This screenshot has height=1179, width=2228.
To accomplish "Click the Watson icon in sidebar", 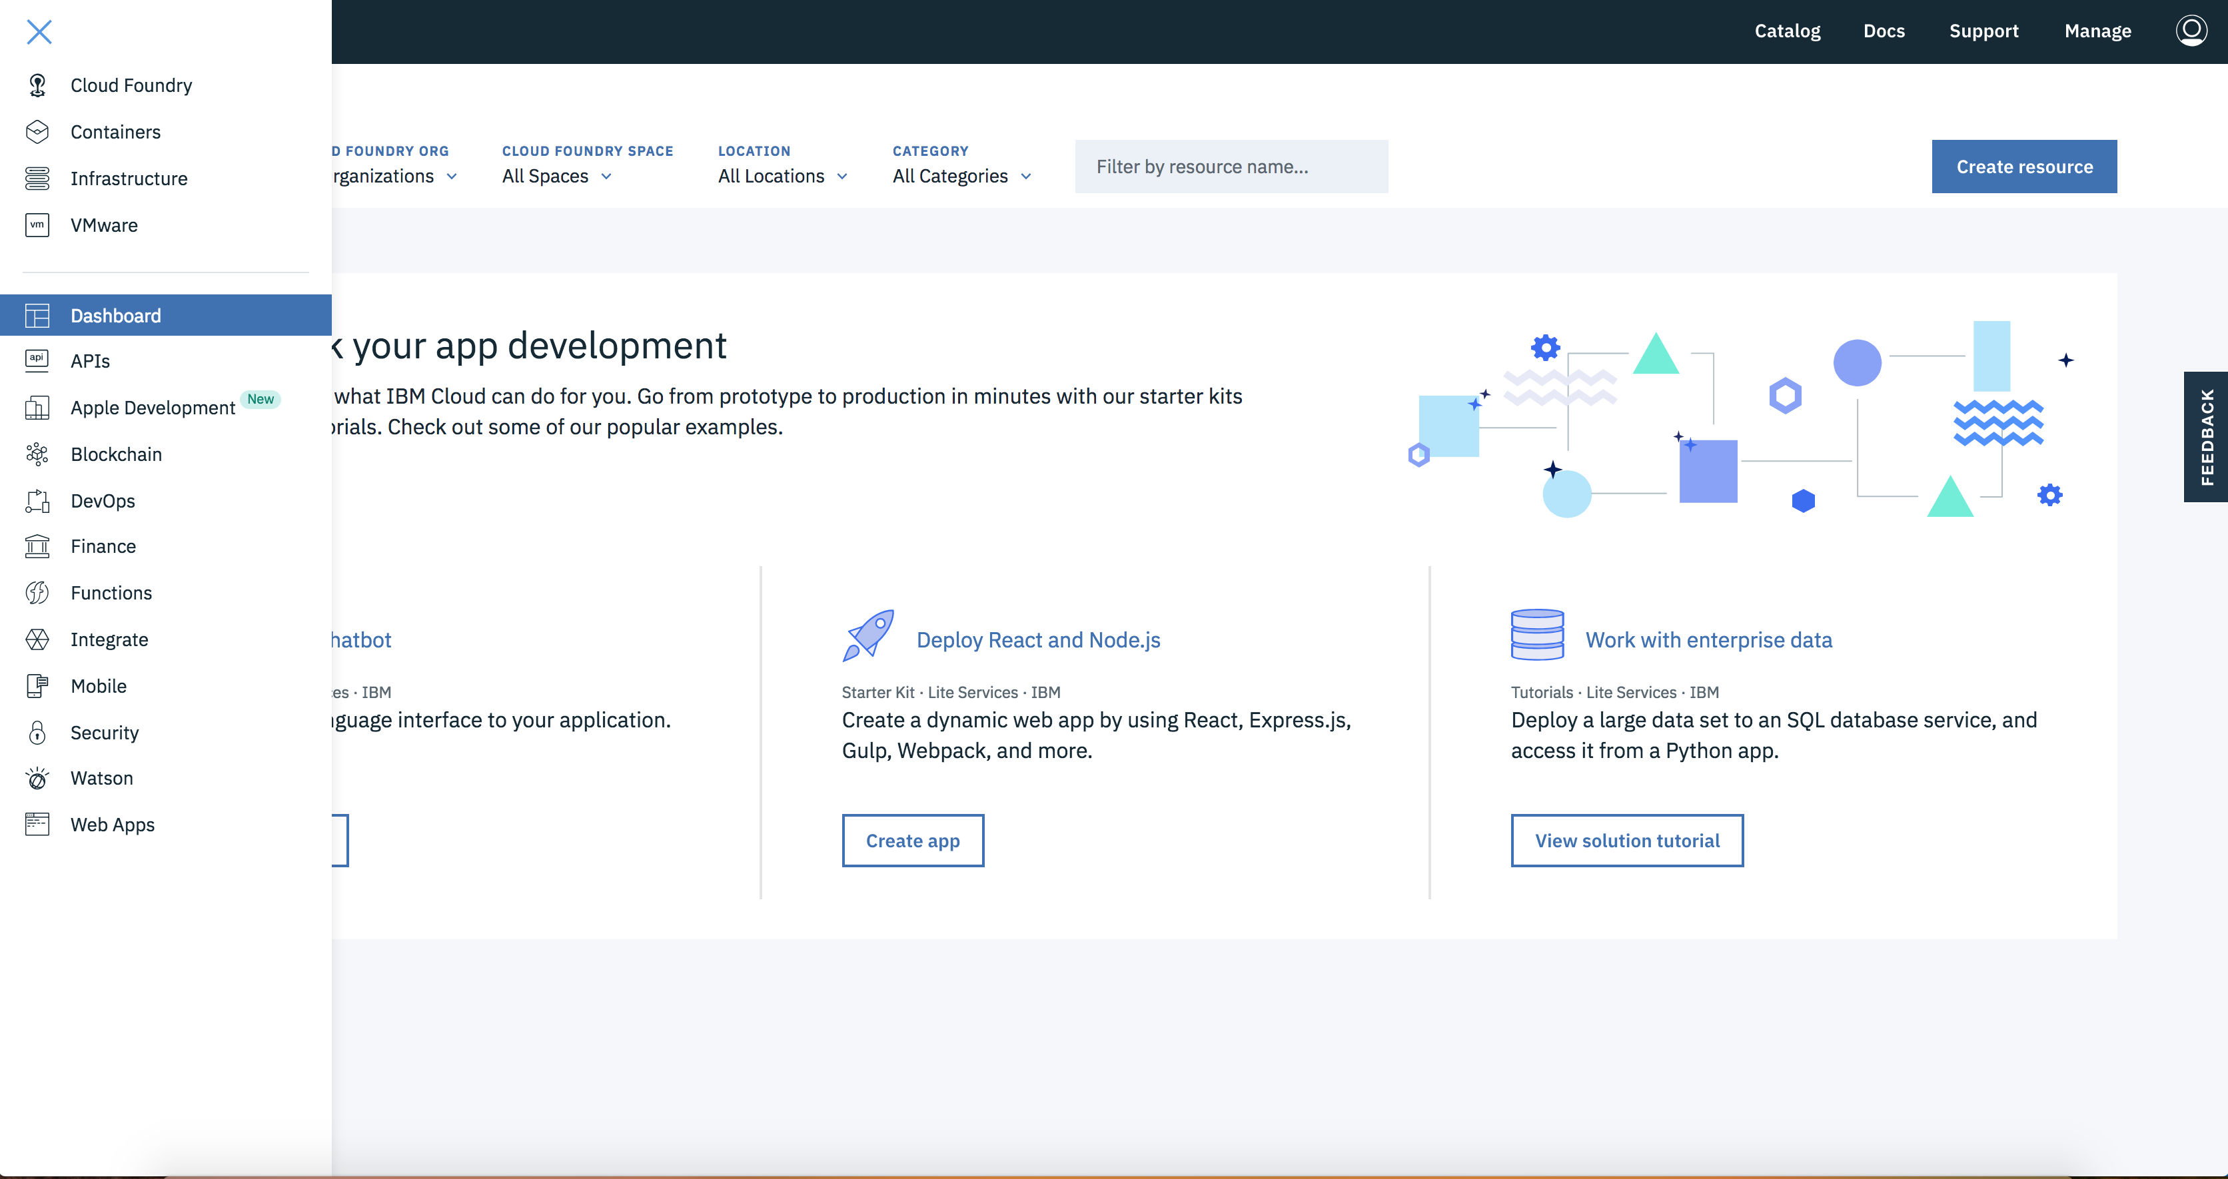I will click(37, 779).
